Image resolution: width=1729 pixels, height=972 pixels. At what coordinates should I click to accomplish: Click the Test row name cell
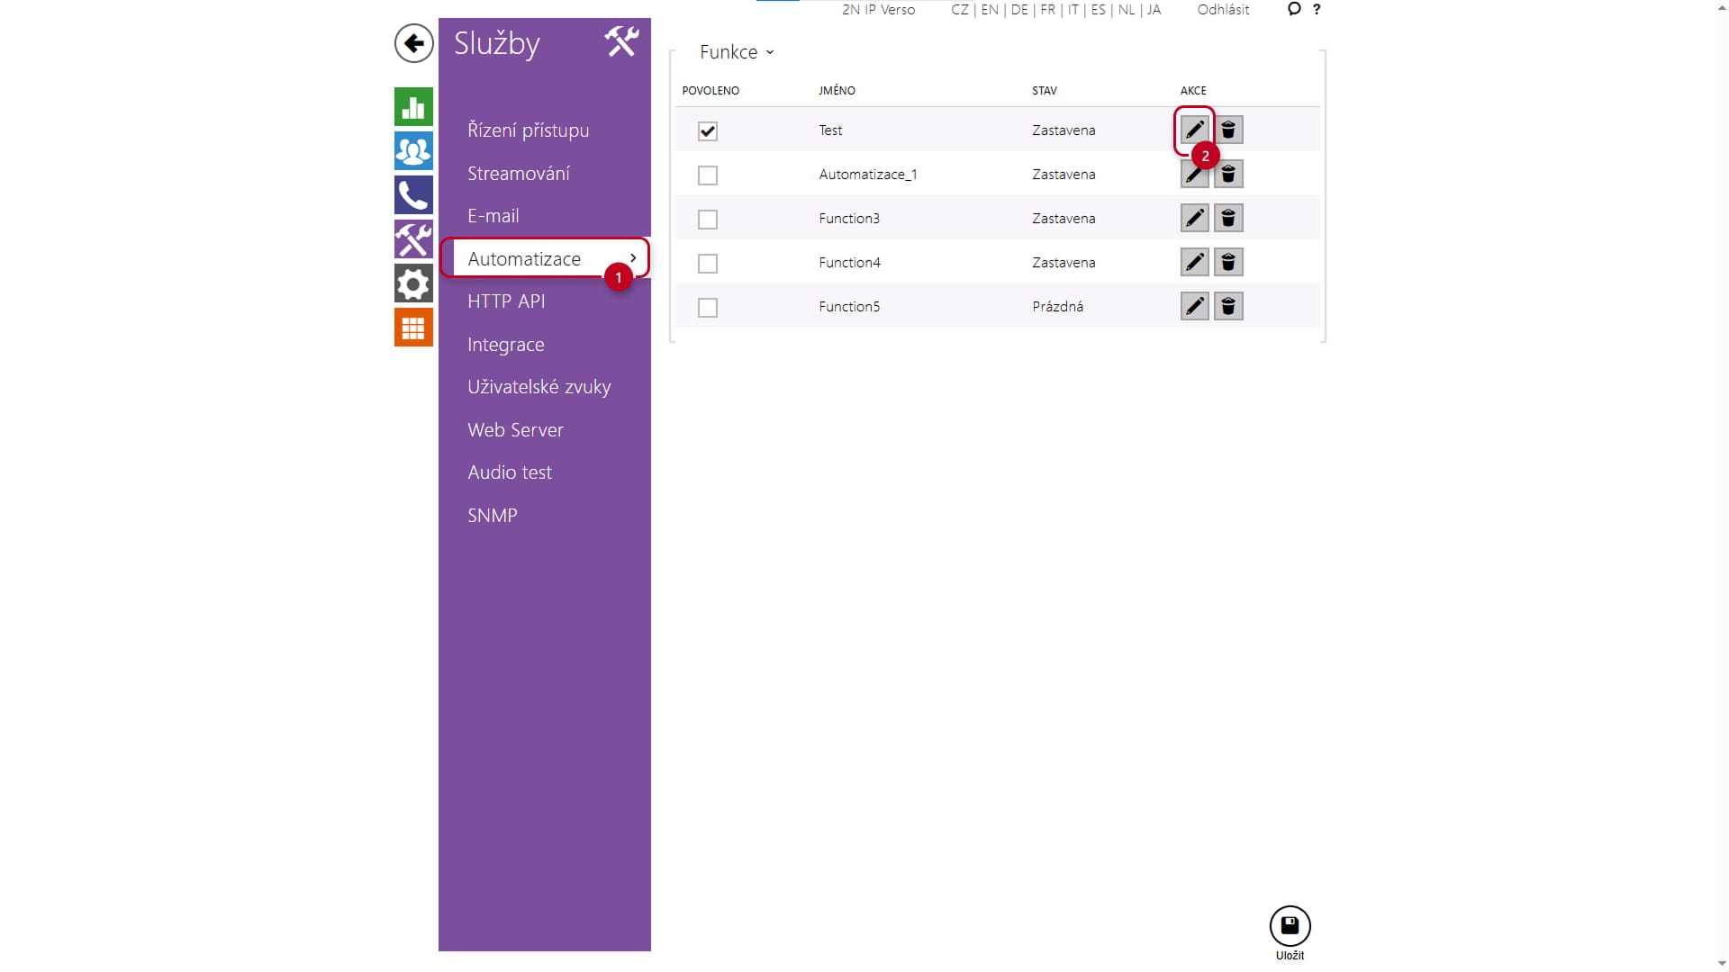pyautogui.click(x=830, y=130)
